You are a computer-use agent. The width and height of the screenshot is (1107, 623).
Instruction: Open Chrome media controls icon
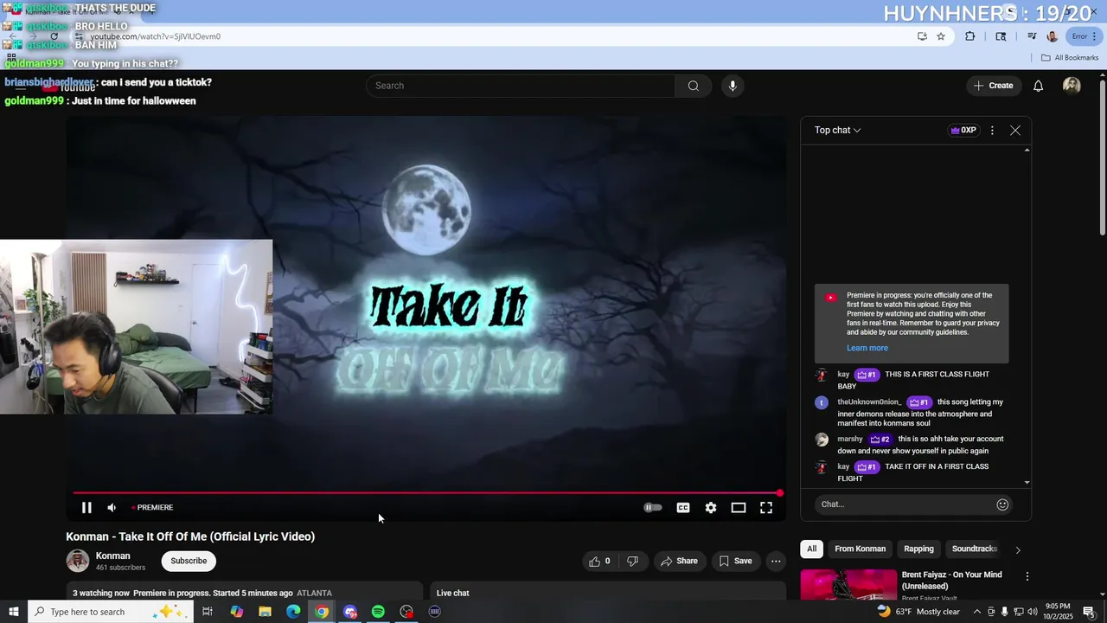pyautogui.click(x=1032, y=36)
